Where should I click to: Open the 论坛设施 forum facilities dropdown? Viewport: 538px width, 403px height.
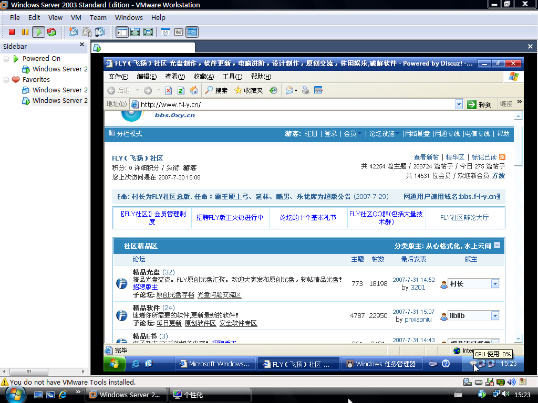pos(384,134)
